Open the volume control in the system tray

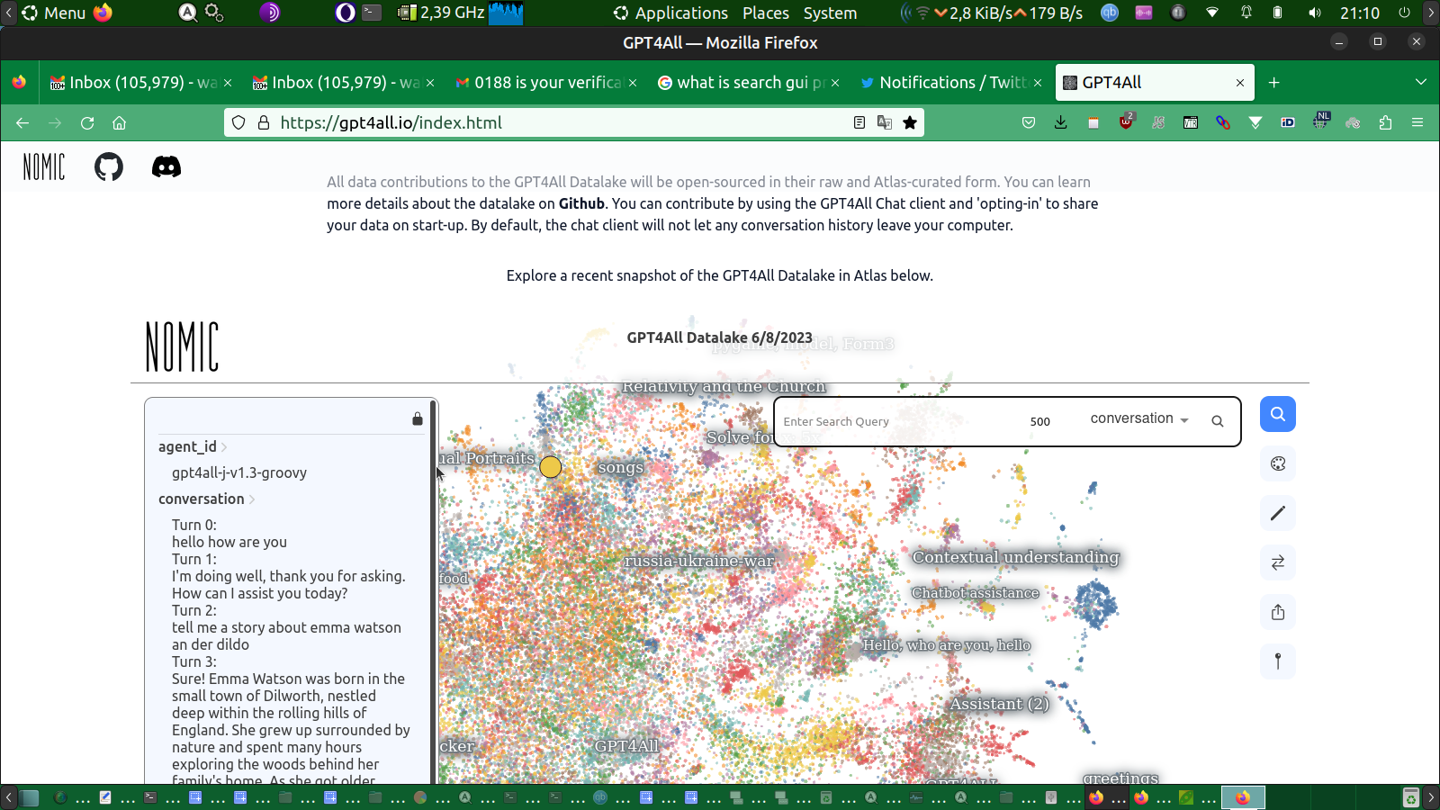(1315, 13)
